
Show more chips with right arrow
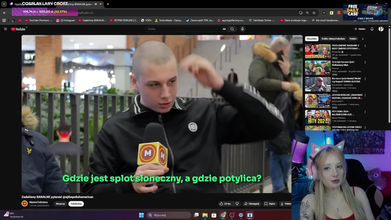(x=363, y=39)
